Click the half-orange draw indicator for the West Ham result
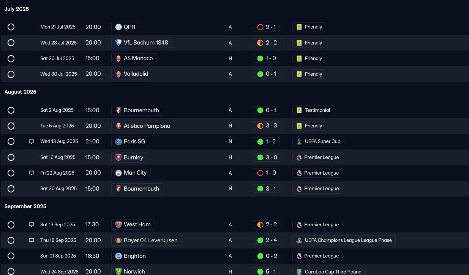 click(260, 225)
